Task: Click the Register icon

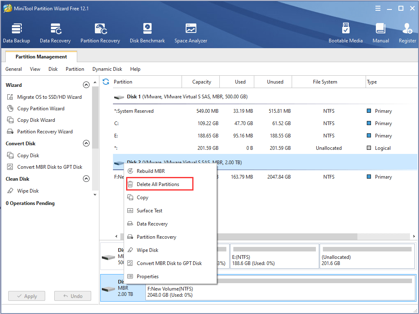Action: [407, 33]
